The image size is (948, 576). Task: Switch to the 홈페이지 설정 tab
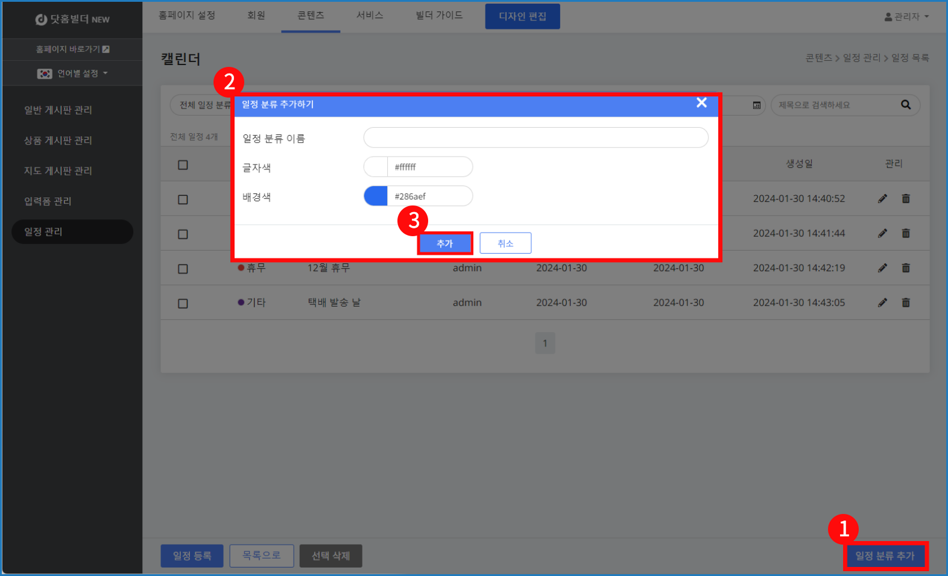click(187, 16)
